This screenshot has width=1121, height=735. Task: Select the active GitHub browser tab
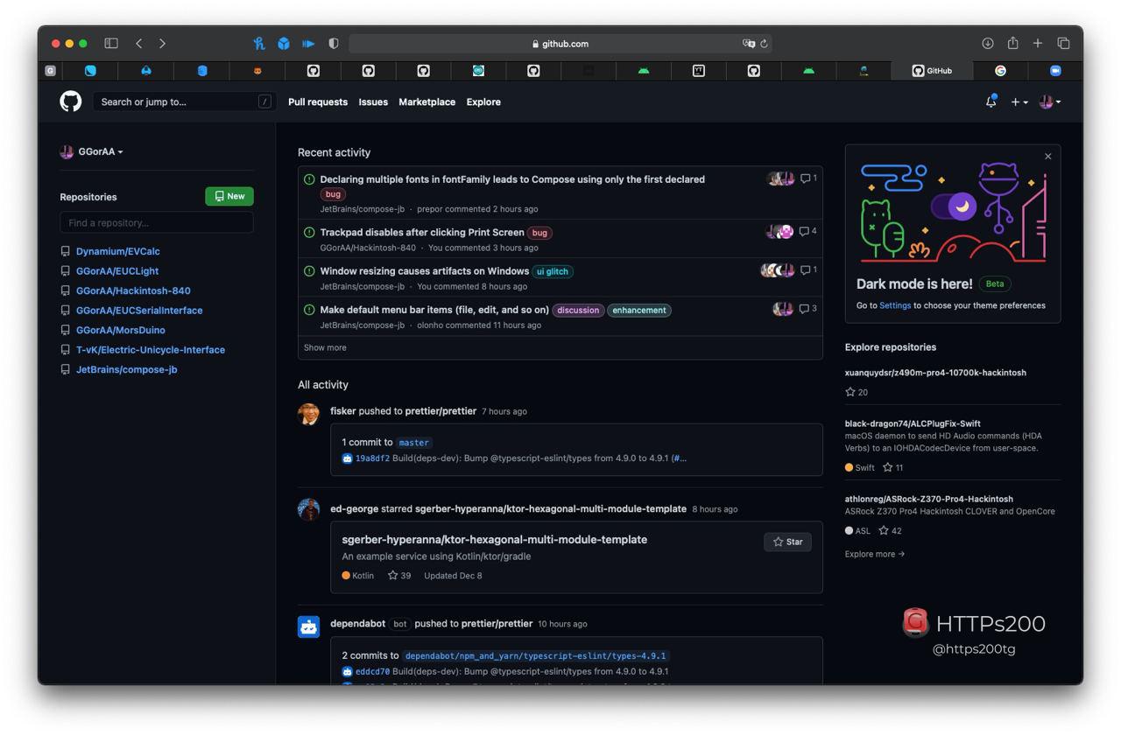pyautogui.click(x=931, y=71)
